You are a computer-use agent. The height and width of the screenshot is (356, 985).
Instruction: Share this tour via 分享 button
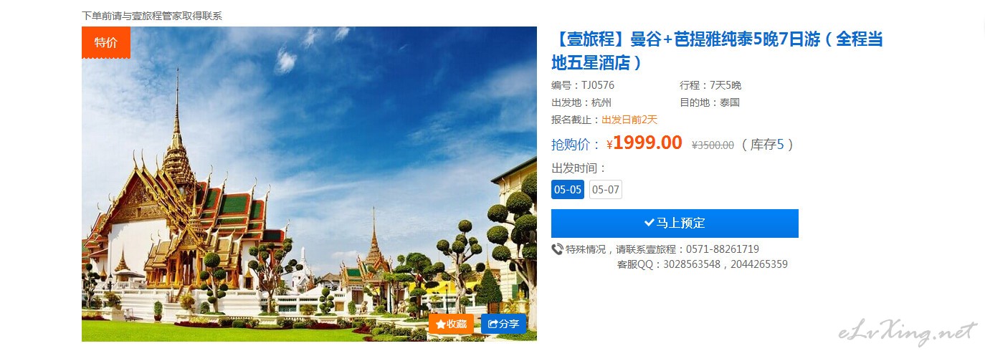(x=503, y=324)
